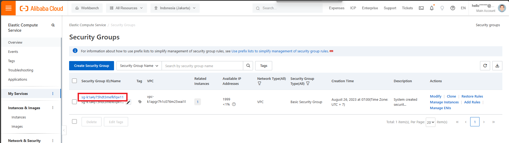Viewport: 509px width, 143px height.
Task: Open the prefix lists help link
Action: [280, 51]
